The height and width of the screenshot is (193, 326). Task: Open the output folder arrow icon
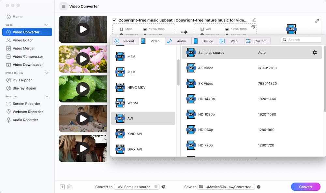click(x=259, y=187)
